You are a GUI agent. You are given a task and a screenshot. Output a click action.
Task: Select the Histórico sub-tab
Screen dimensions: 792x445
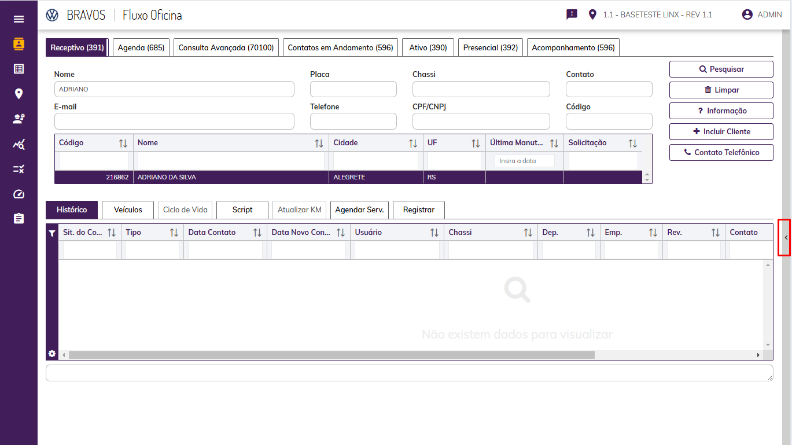click(72, 209)
